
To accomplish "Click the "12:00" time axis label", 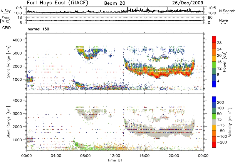I will tap(115, 156).
